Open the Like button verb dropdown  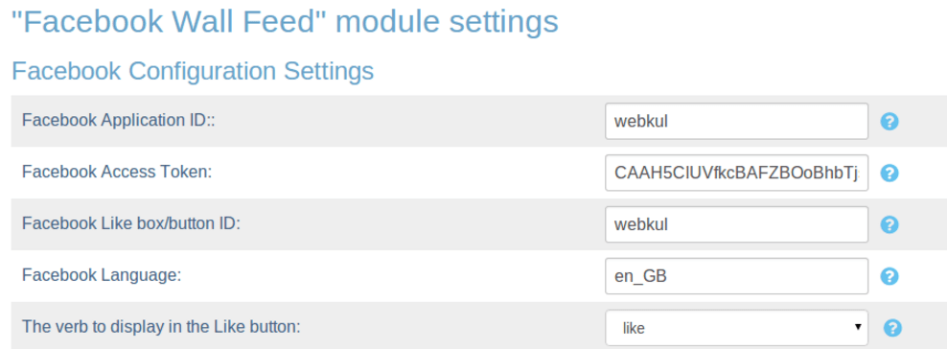pos(737,328)
